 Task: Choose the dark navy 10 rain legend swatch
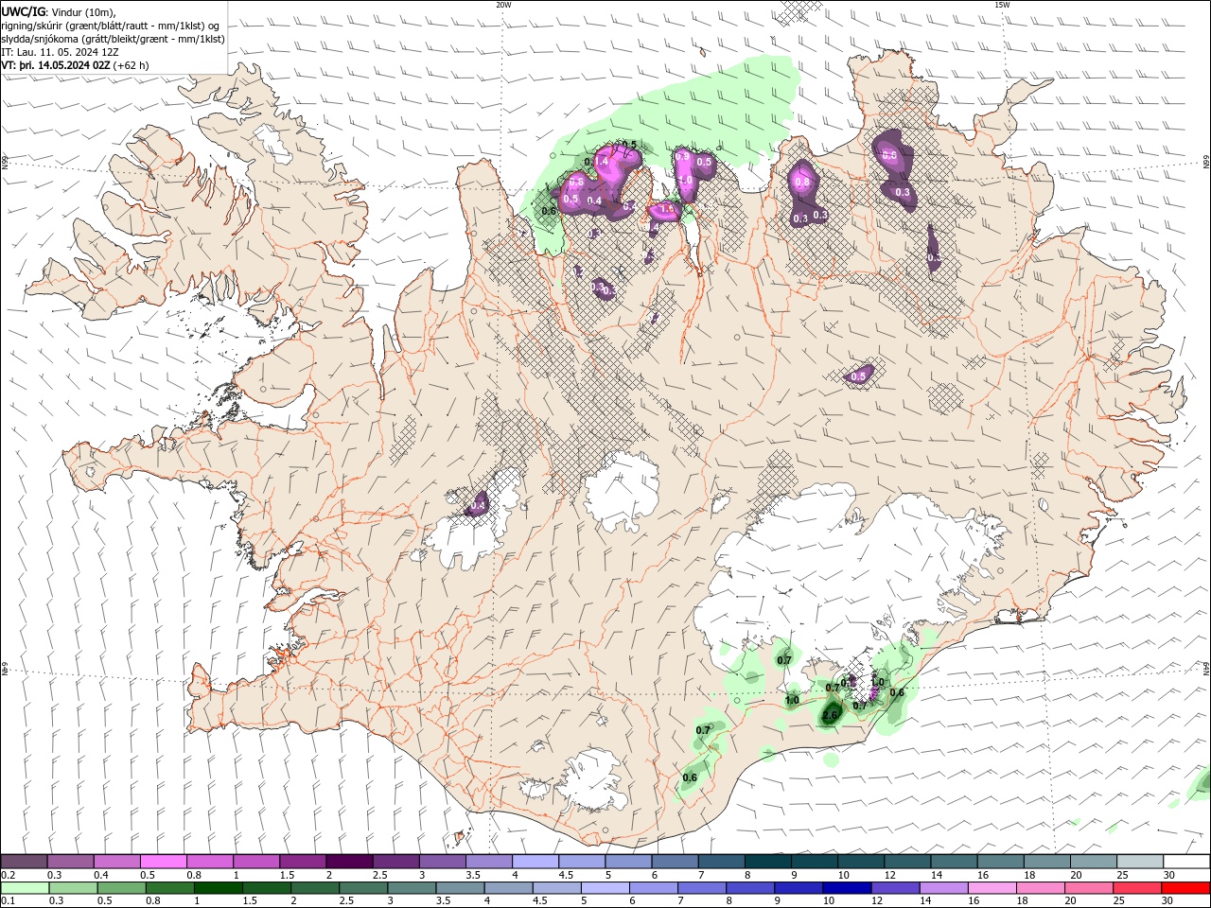tap(846, 888)
